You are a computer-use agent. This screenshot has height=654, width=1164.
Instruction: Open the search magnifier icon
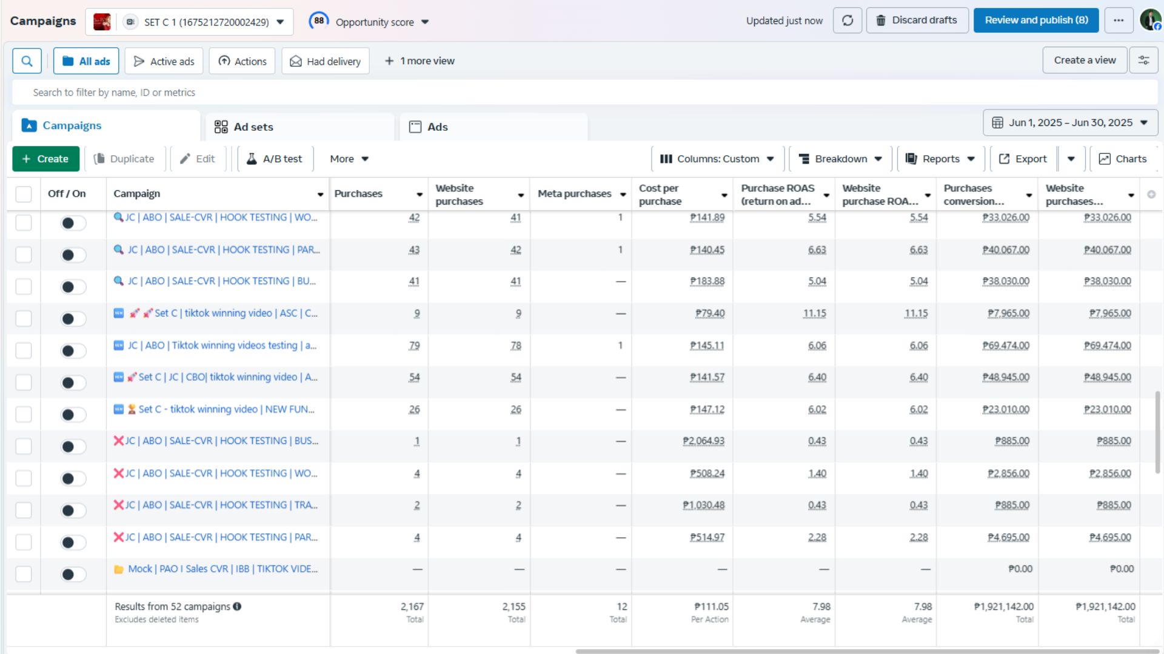tap(27, 61)
